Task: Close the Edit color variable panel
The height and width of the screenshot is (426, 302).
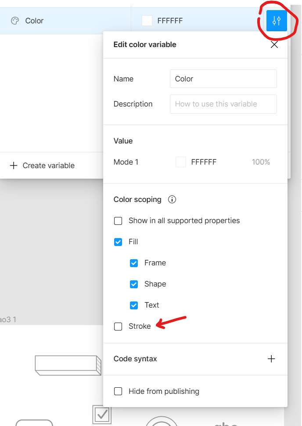Action: (274, 44)
